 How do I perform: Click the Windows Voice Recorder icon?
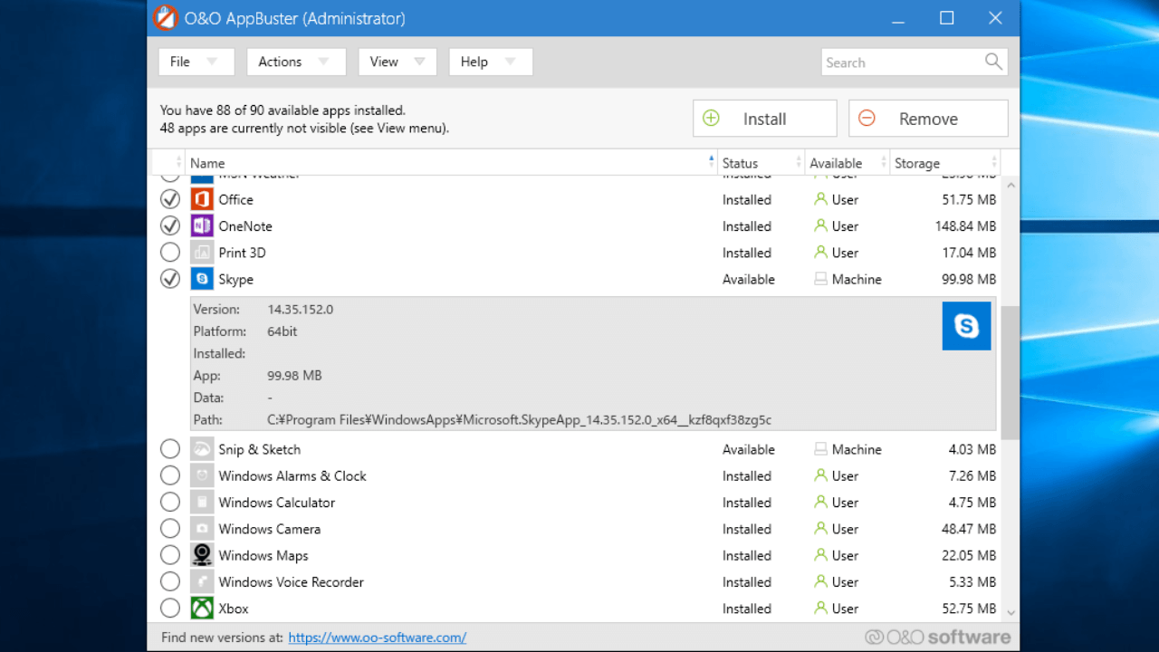202,582
